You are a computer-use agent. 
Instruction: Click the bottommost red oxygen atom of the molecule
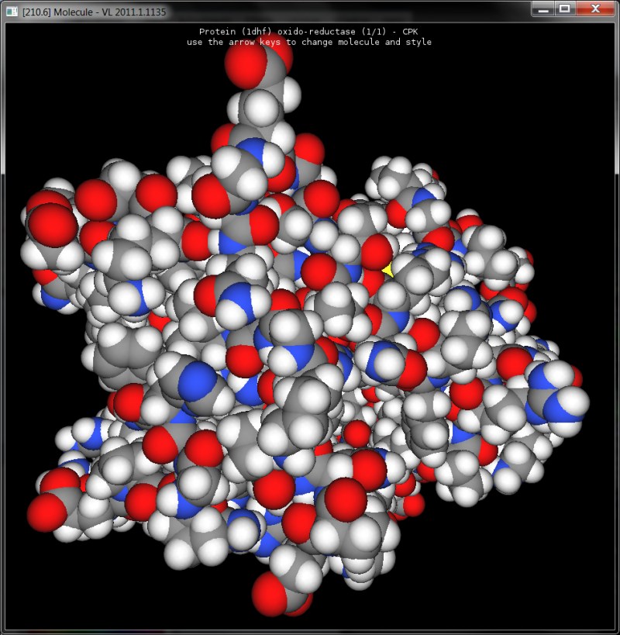271,595
